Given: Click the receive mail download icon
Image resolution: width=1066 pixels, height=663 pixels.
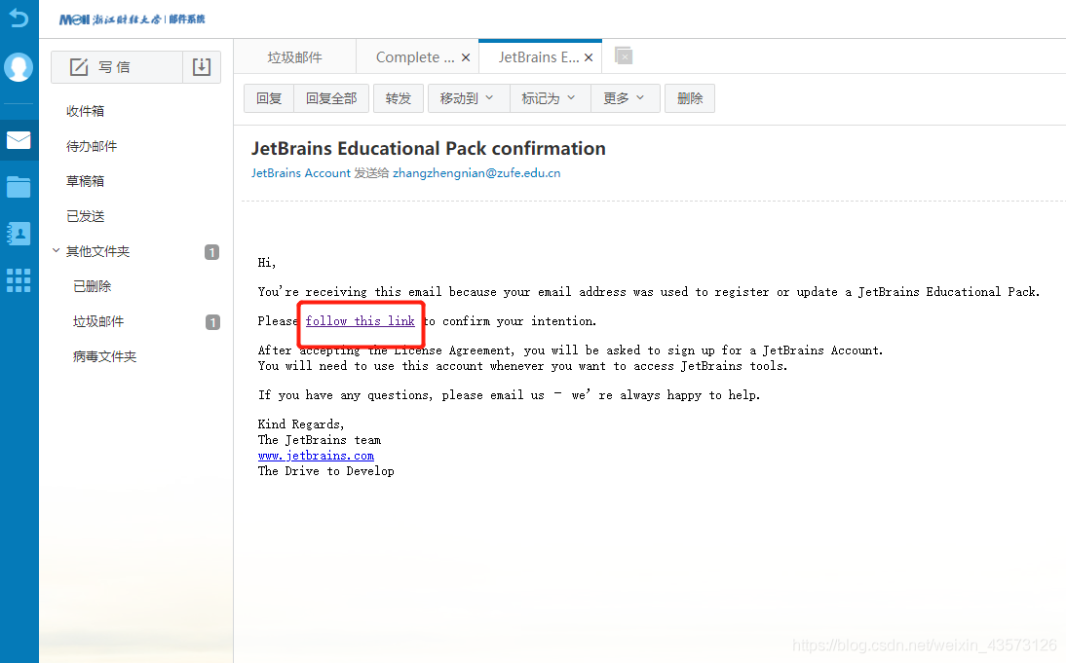Looking at the screenshot, I should click(x=202, y=67).
